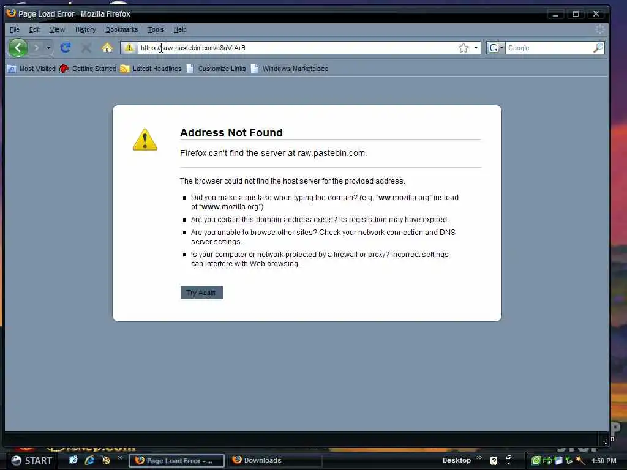Open Latest Headlines feed bookmark
The image size is (627, 470).
click(x=151, y=69)
